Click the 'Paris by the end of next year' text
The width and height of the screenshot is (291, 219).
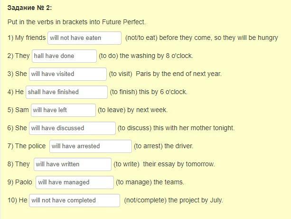[x=178, y=74]
